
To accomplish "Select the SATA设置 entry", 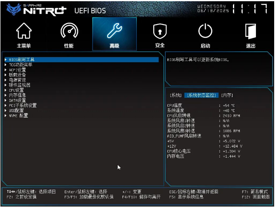I will 17,100.
